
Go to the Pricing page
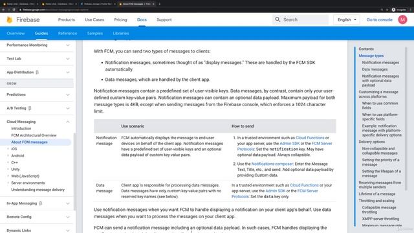[120, 19]
